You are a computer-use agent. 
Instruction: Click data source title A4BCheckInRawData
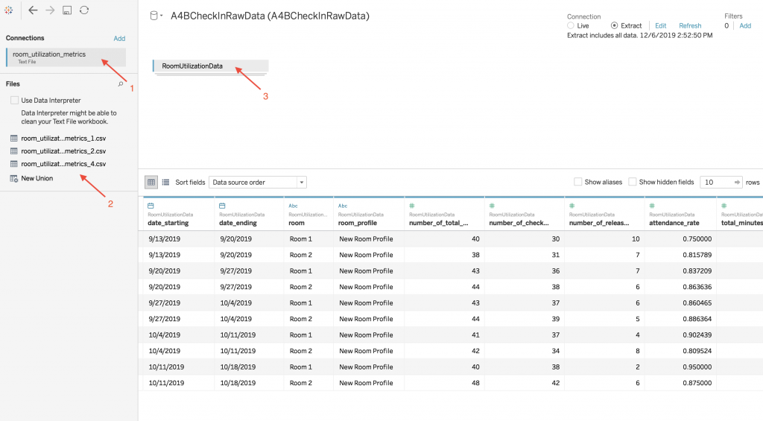(x=270, y=16)
